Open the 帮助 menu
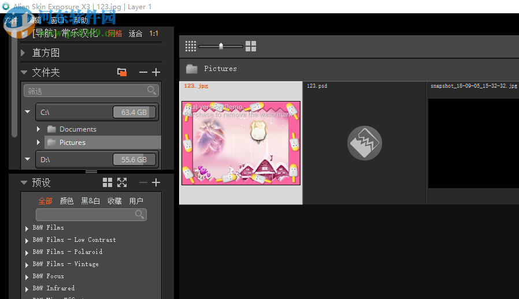519x299 pixels. point(80,20)
